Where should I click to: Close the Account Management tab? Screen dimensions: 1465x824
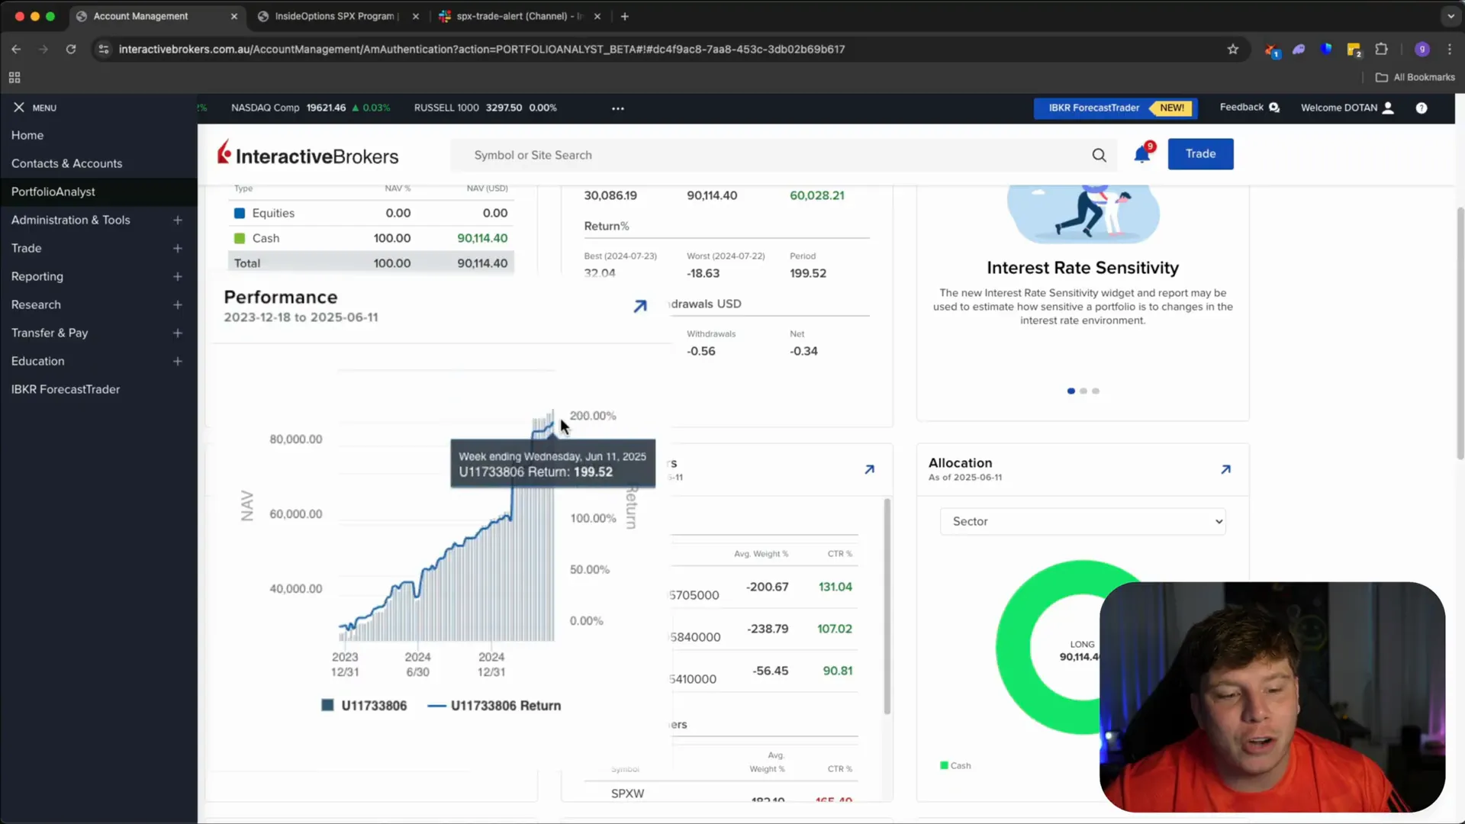click(233, 16)
